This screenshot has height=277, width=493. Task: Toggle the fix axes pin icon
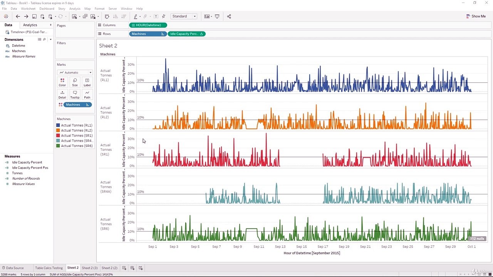coord(164,17)
